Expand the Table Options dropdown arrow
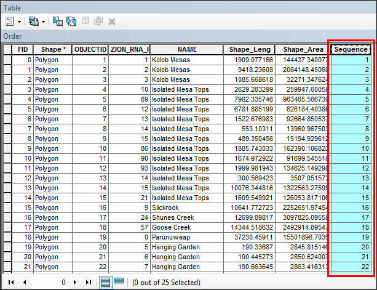The image size is (377, 290). click(x=20, y=22)
